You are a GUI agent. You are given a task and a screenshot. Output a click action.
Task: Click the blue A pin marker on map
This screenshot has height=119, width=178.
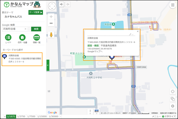coord(112,58)
